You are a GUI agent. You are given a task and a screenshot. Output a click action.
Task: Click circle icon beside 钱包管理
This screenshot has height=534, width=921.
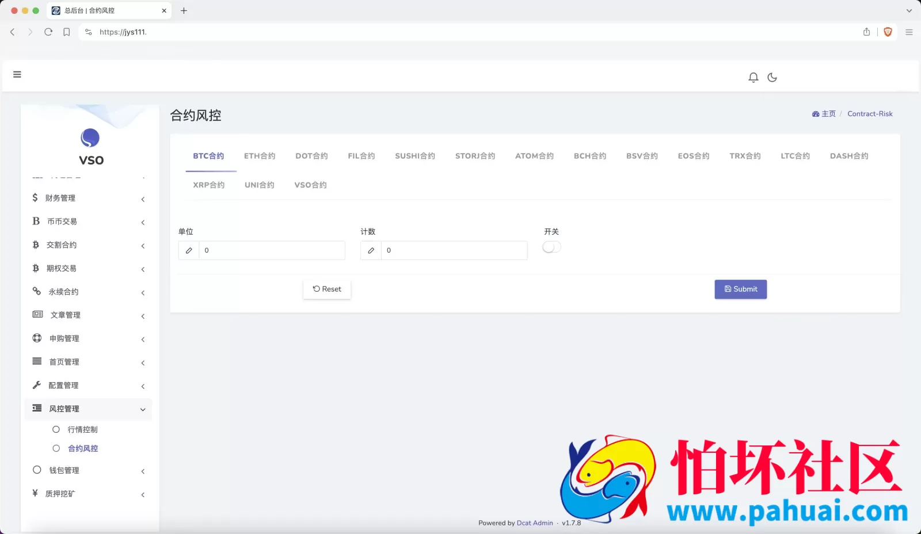37,470
